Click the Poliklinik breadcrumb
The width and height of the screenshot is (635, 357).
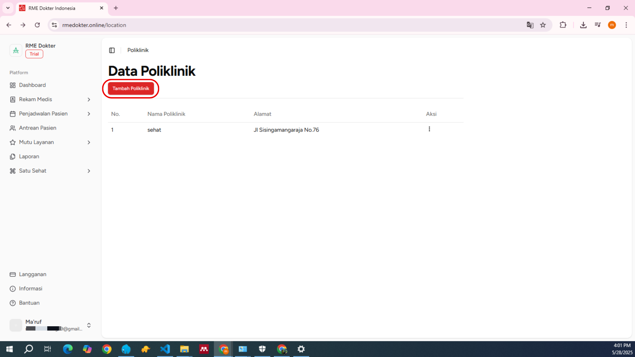point(138,50)
